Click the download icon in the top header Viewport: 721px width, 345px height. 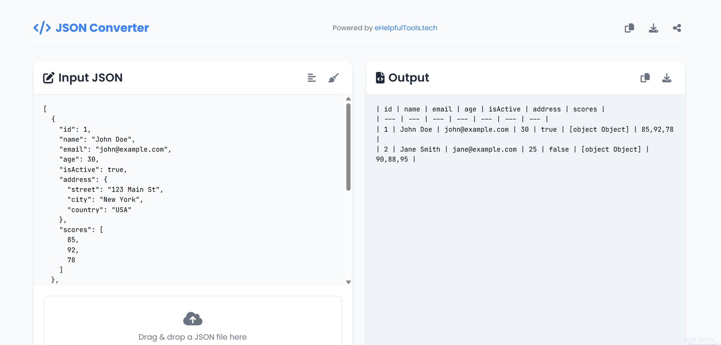[x=653, y=28]
